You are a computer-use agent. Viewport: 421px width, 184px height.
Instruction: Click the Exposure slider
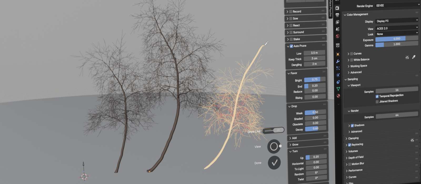(397, 39)
